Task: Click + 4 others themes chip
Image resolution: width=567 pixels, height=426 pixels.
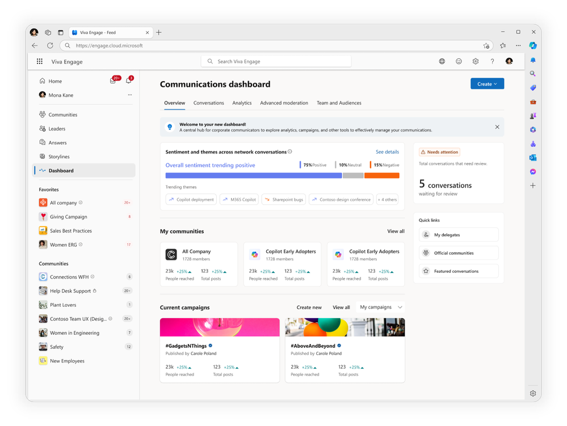Action: point(387,200)
